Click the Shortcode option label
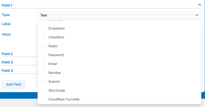The height and width of the screenshot is (107, 205). tap(57, 91)
